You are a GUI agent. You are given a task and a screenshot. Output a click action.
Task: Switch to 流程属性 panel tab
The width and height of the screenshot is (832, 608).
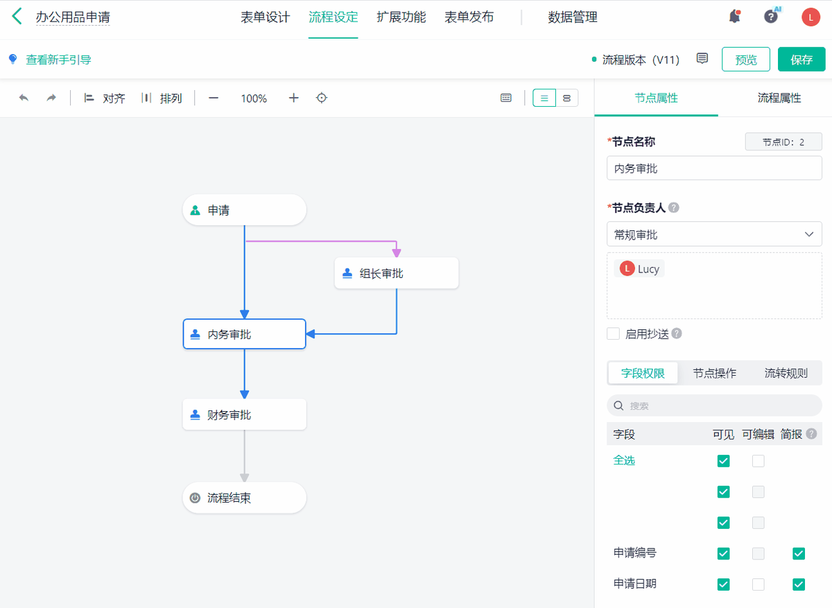[779, 98]
